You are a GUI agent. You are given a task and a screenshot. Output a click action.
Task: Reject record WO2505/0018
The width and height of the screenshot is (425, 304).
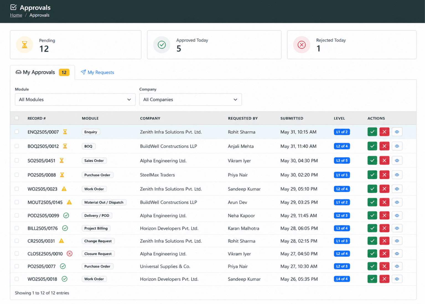point(384,279)
